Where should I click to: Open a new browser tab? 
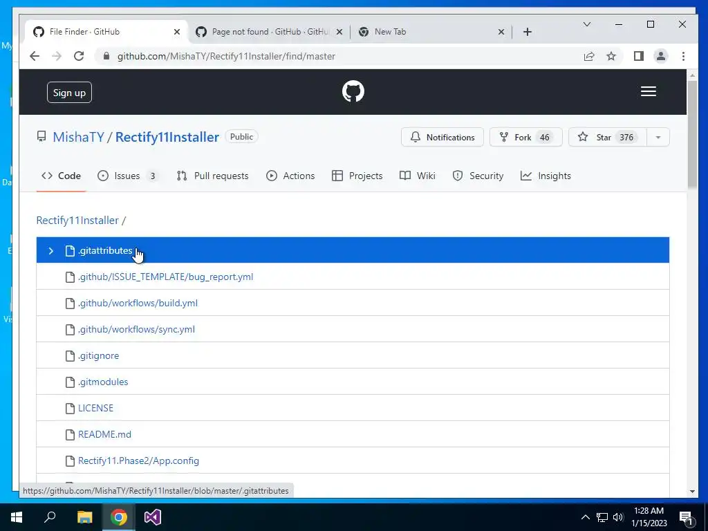[x=528, y=32]
